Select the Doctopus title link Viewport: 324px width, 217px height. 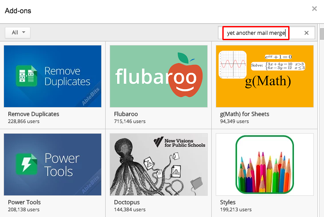[x=128, y=202]
